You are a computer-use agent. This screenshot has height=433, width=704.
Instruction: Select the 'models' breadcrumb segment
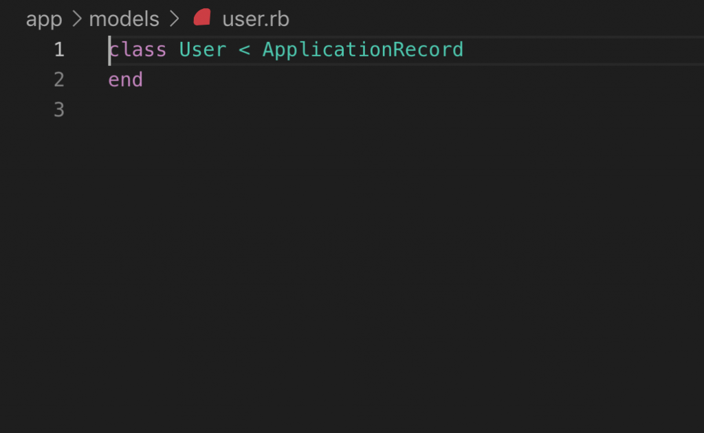(x=124, y=19)
